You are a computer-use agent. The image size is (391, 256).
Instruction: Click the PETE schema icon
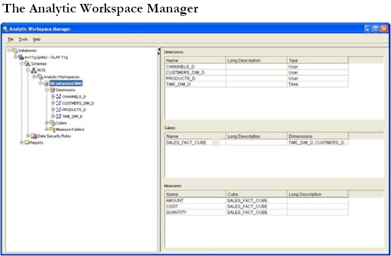click(33, 70)
